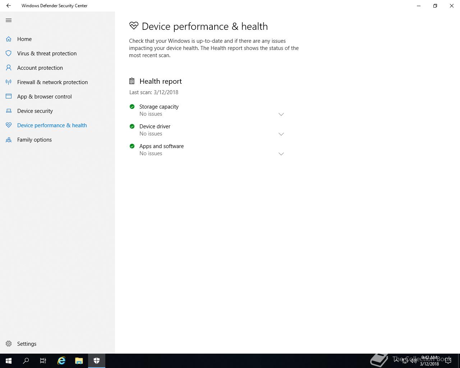Click the Health report clipboard icon
The height and width of the screenshot is (368, 460).
tap(132, 81)
